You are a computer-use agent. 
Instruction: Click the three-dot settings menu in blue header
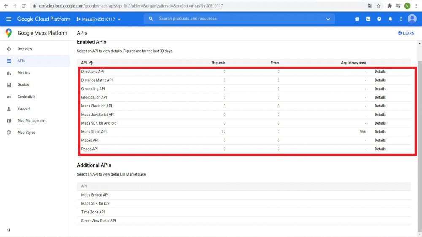pyautogui.click(x=401, y=19)
